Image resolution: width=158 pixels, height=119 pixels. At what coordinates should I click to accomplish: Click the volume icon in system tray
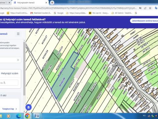[156, 116]
